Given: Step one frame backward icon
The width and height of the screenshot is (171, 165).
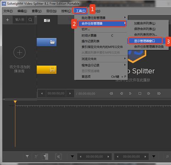Looking at the screenshot, I should tap(121, 94).
